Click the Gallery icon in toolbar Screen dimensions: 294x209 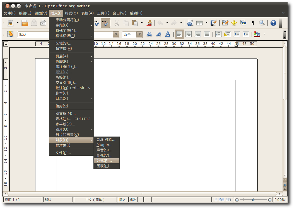[x=243, y=23]
